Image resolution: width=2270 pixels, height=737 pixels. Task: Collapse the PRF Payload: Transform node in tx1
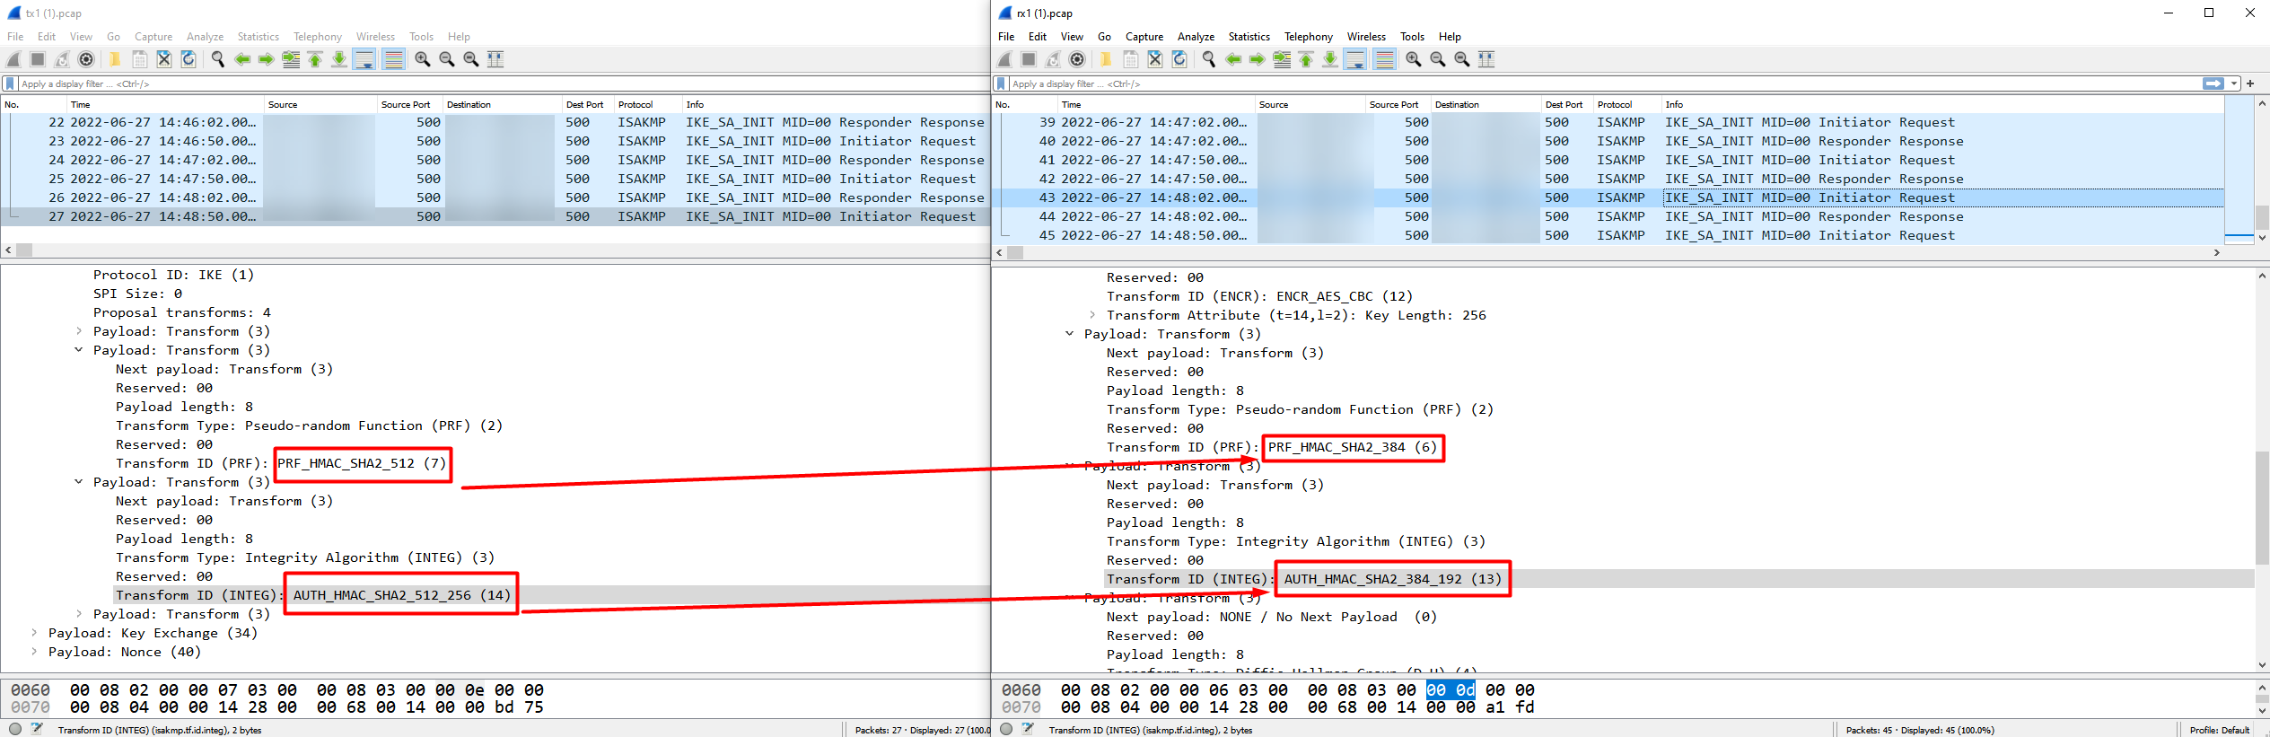click(x=79, y=350)
